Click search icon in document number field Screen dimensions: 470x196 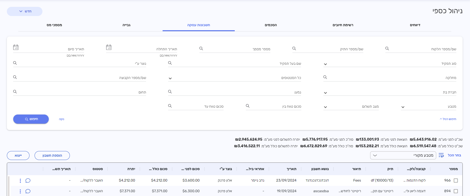201,48
